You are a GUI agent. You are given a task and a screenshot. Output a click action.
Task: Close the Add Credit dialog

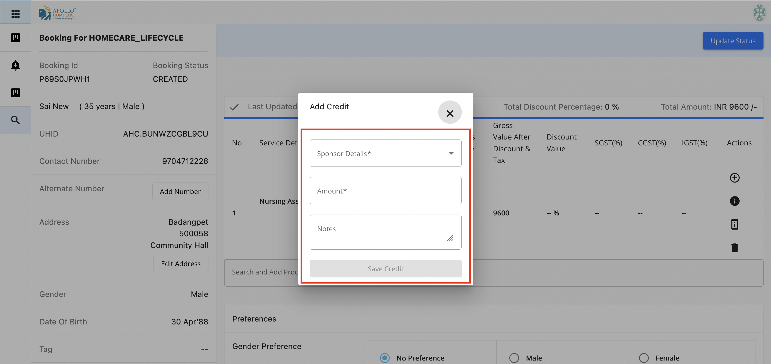[450, 113]
